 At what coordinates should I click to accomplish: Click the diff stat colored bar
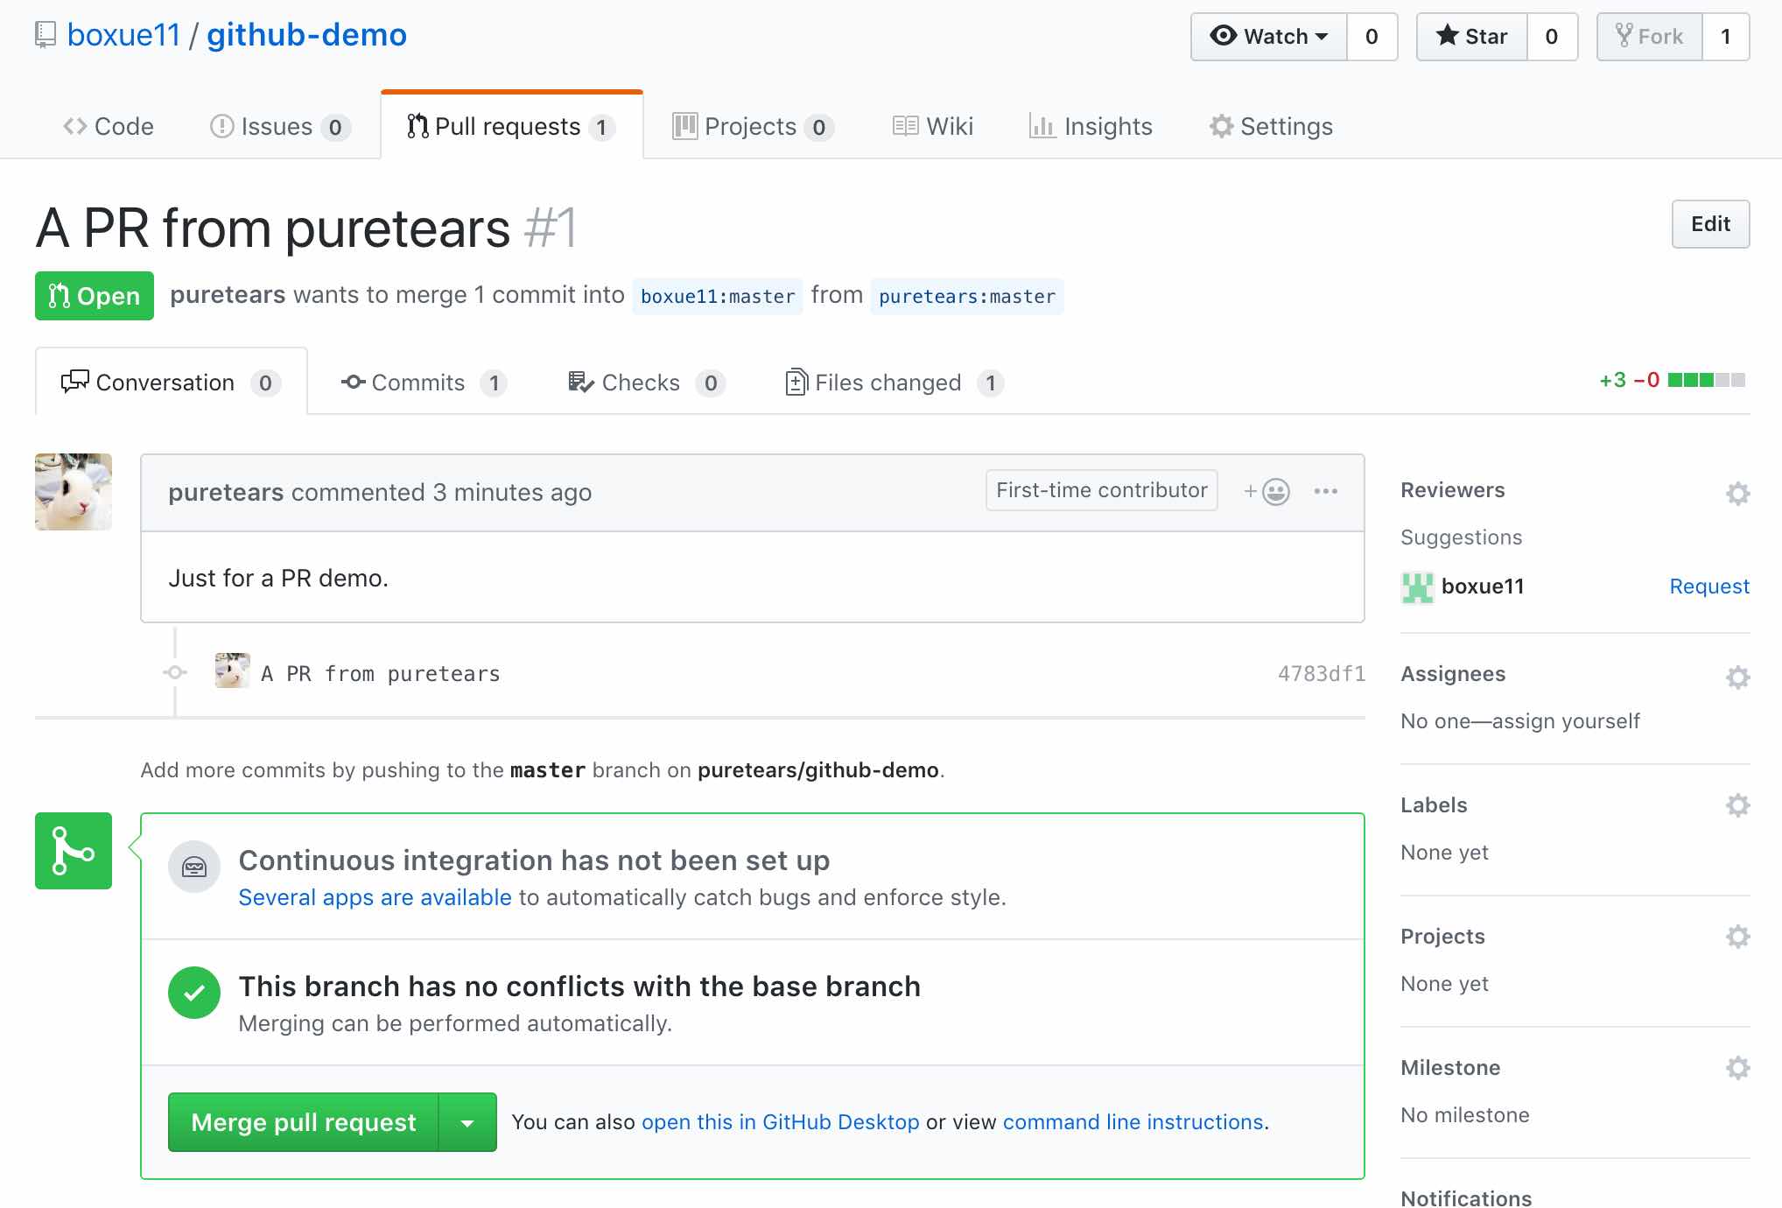pyautogui.click(x=1706, y=380)
